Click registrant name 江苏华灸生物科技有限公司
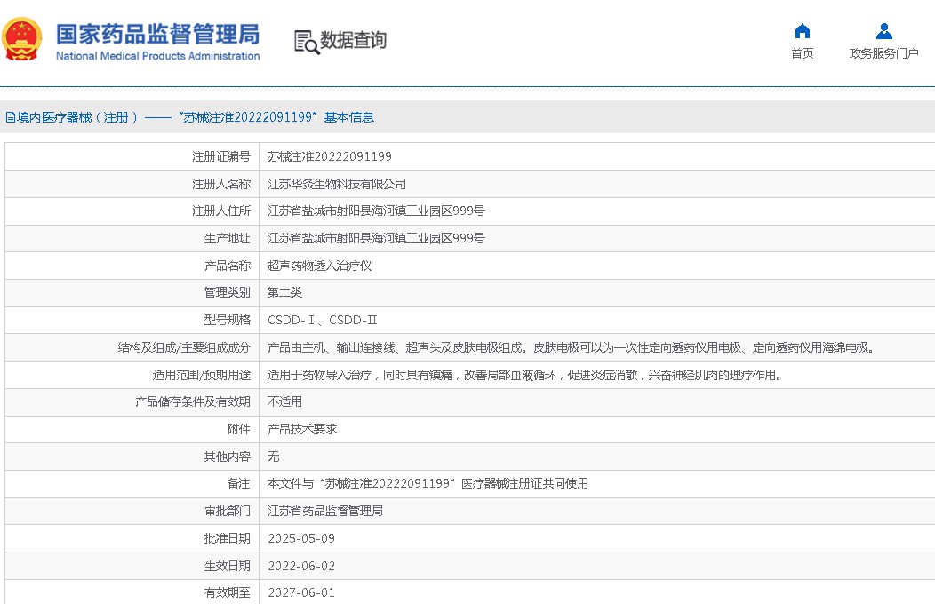This screenshot has height=604, width=935. point(337,184)
